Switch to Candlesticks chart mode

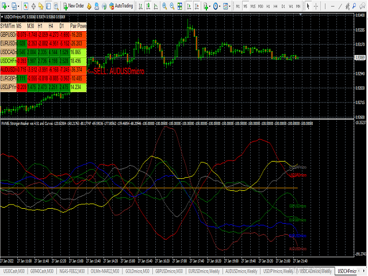(148, 6)
